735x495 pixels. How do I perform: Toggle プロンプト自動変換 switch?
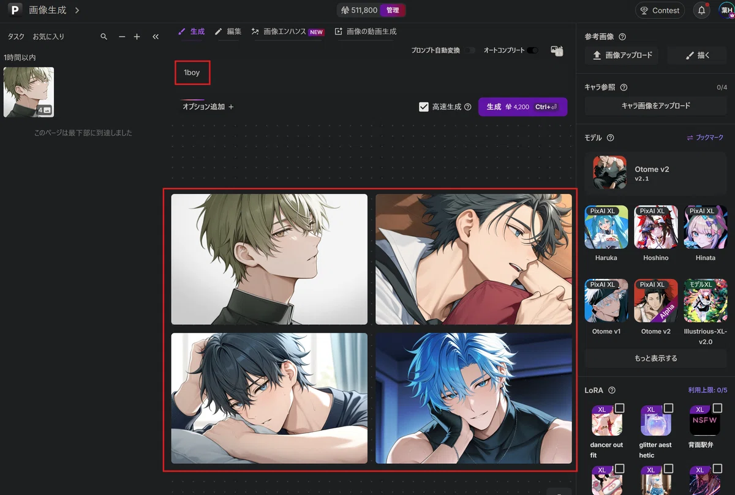(x=469, y=50)
